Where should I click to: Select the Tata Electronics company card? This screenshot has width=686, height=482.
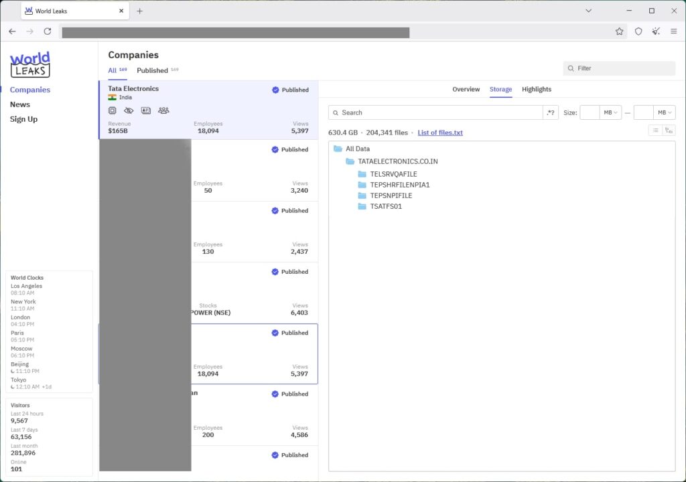(x=209, y=110)
